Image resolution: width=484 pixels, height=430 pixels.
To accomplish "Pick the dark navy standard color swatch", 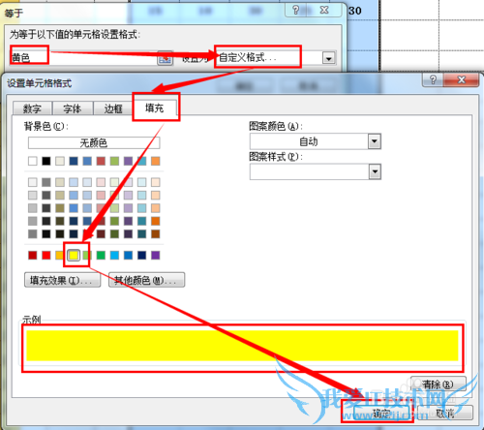I will tap(142, 256).
